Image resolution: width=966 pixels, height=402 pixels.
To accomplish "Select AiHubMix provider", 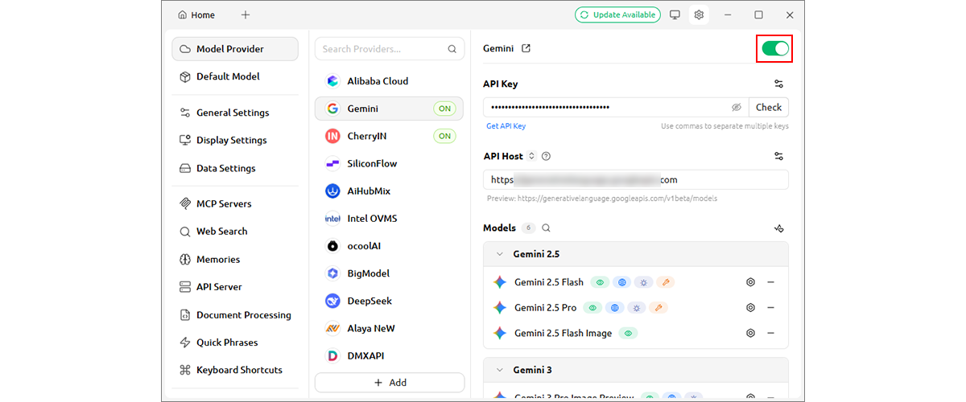I will tap(389, 191).
